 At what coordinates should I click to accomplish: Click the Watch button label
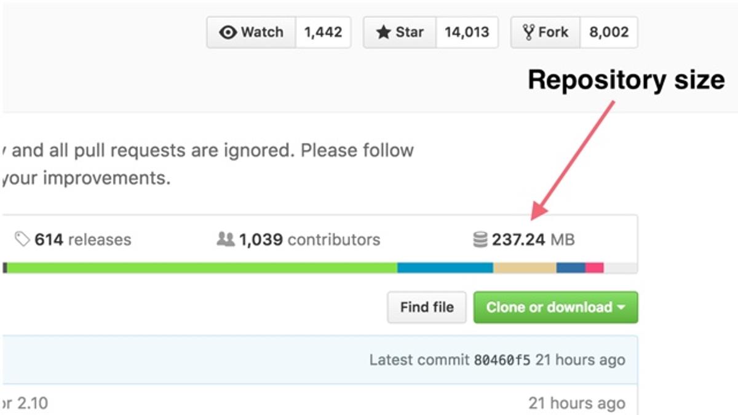coord(262,33)
